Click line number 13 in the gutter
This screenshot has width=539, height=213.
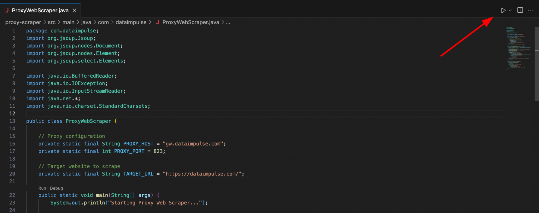tap(12, 121)
